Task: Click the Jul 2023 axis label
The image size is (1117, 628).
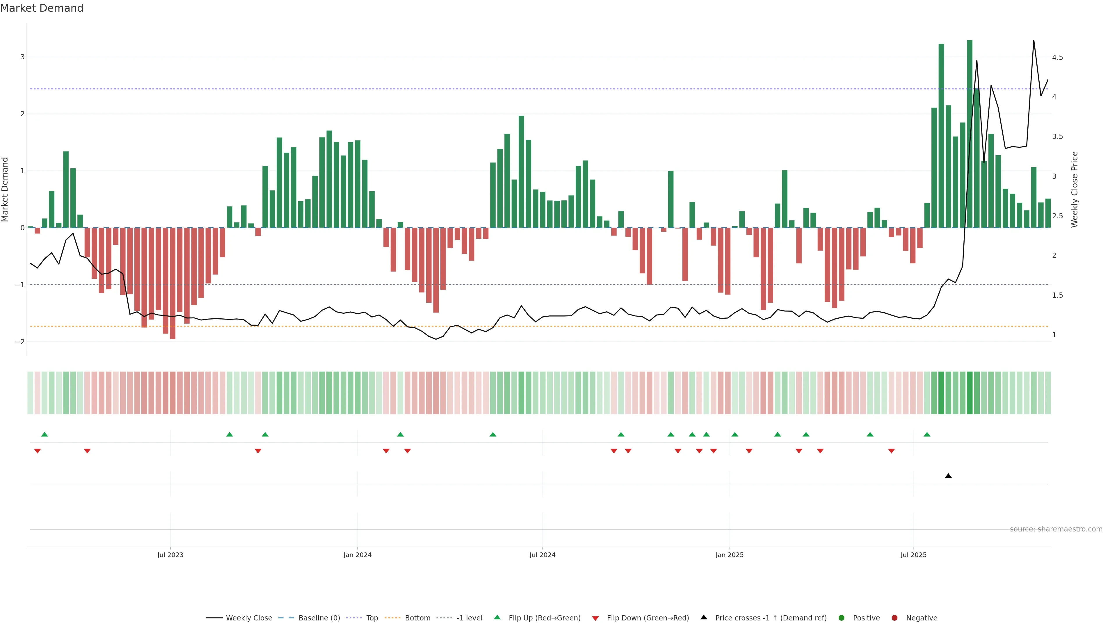Action: pos(170,555)
